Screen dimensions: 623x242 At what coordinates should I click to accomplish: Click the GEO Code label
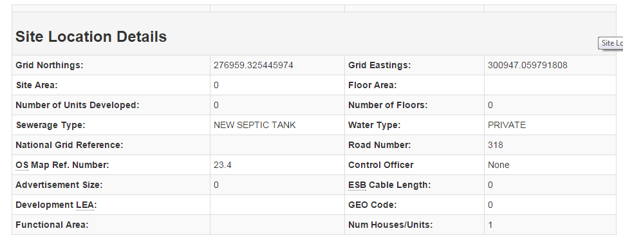pos(372,205)
